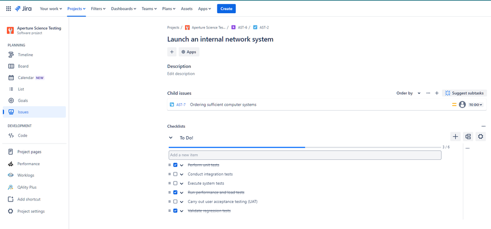Click the checklist progress bar
491x229 pixels.
pyautogui.click(x=305, y=147)
